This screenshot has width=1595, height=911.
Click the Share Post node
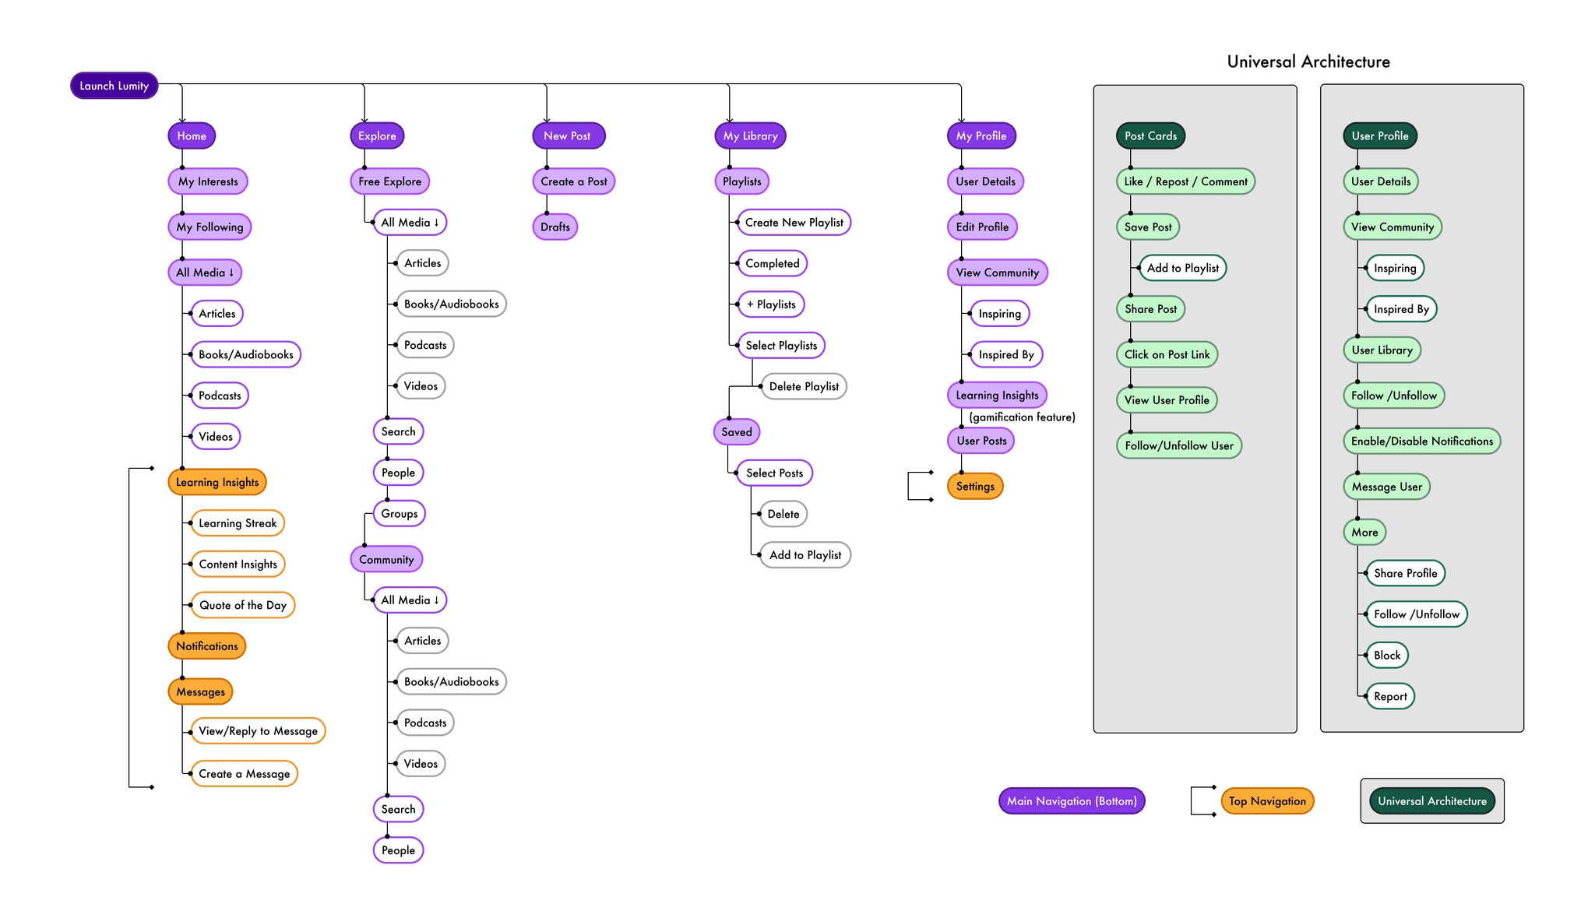[x=1150, y=309]
